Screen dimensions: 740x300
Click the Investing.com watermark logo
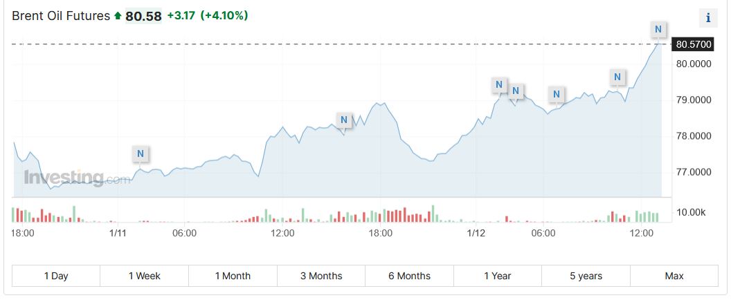76,178
